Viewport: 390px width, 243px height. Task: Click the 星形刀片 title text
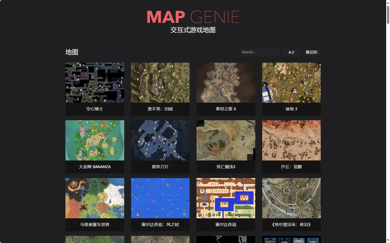click(x=160, y=167)
